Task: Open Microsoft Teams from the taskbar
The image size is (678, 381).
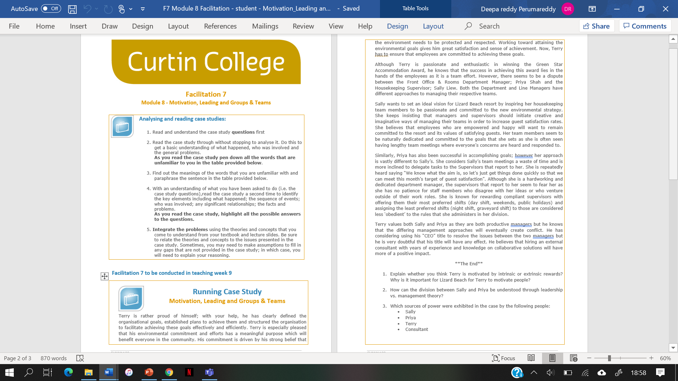Action: coord(209,373)
